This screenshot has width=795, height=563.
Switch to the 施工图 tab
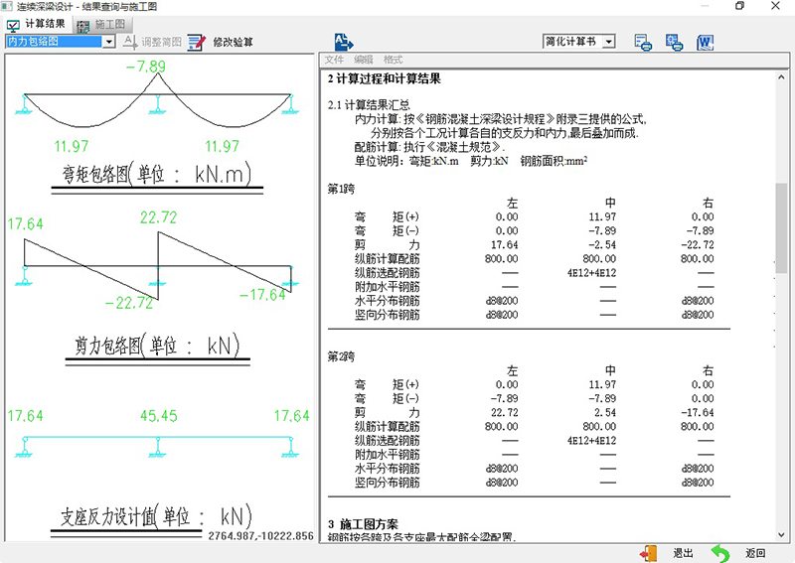click(109, 23)
